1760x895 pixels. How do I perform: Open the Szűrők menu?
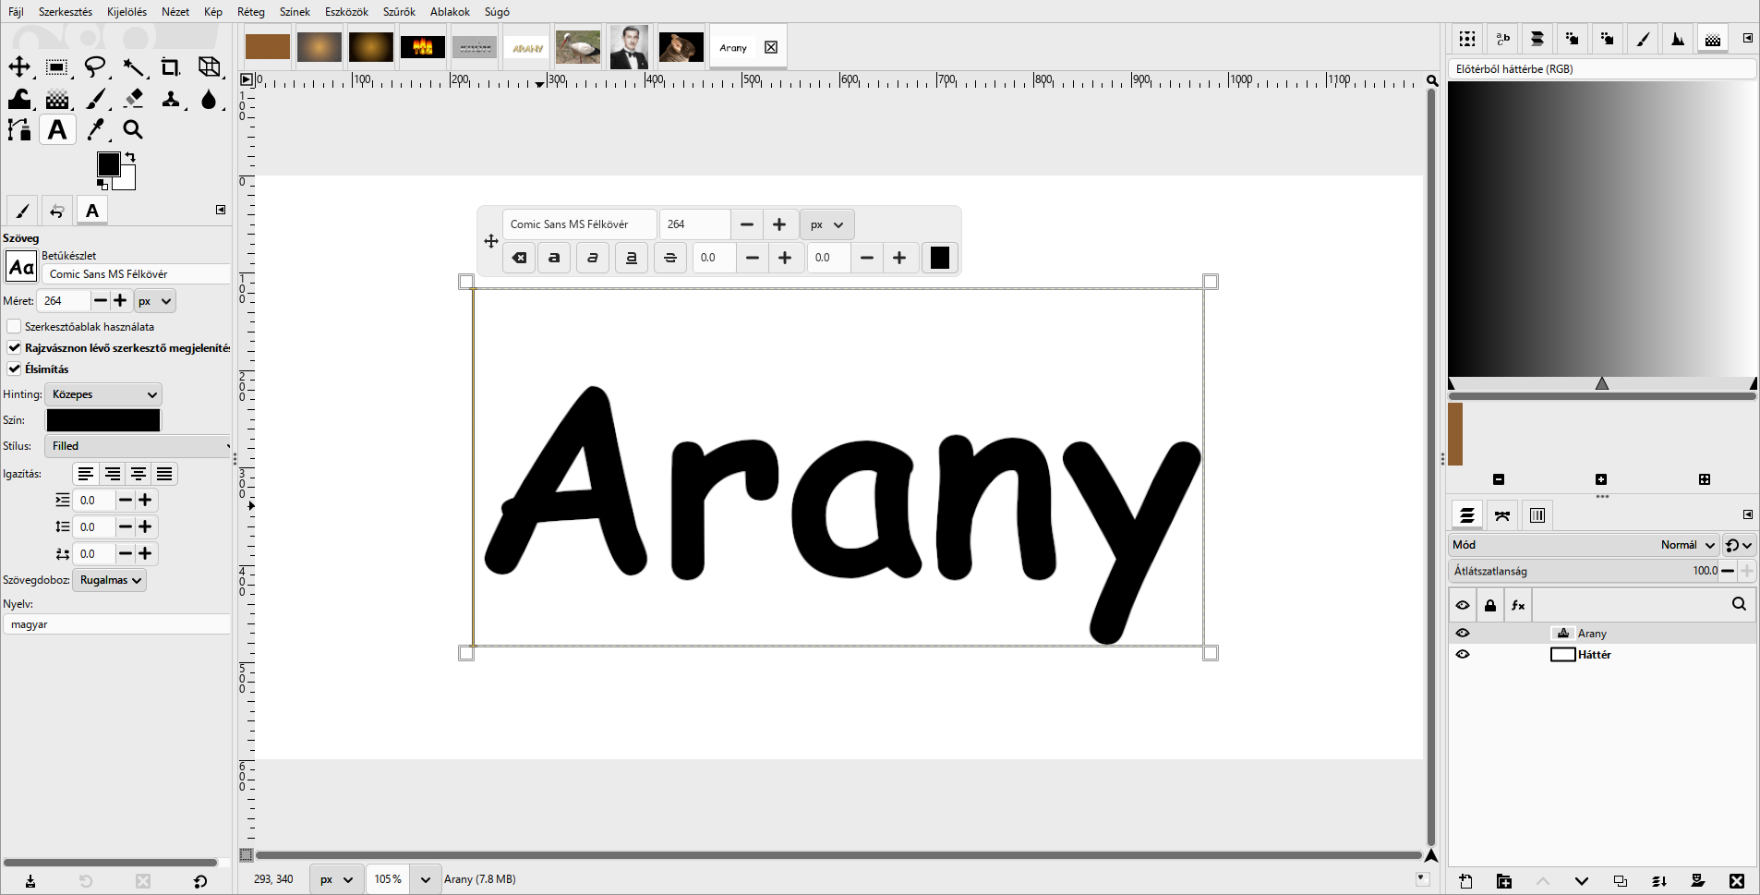coord(399,12)
